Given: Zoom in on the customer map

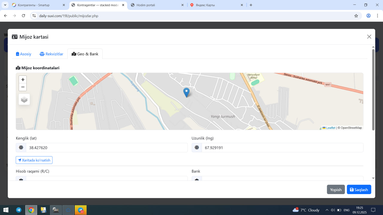Looking at the screenshot, I should [x=23, y=79].
